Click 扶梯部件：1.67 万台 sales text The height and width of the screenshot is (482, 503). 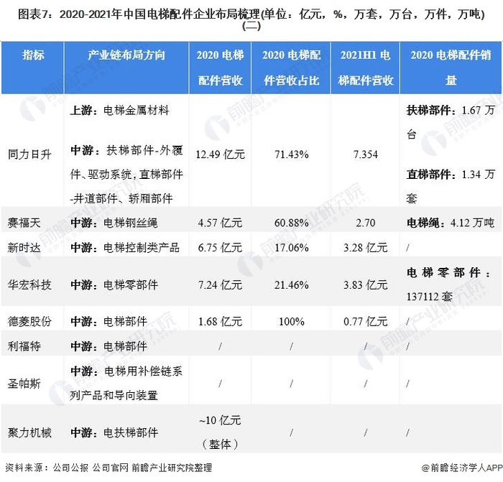451,122
